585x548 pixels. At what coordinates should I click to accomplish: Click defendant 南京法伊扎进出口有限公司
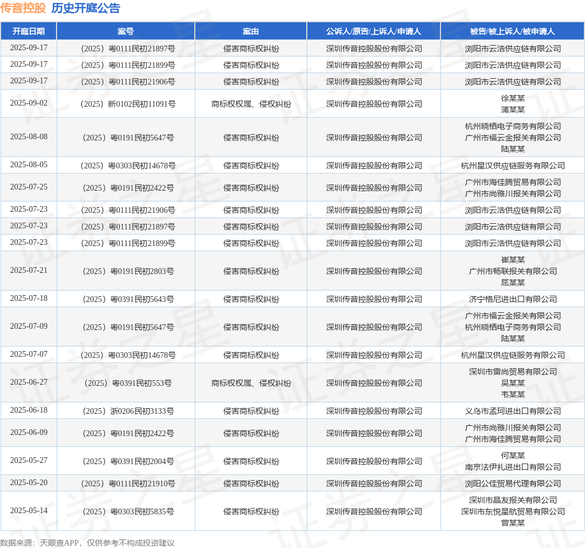coord(513,467)
